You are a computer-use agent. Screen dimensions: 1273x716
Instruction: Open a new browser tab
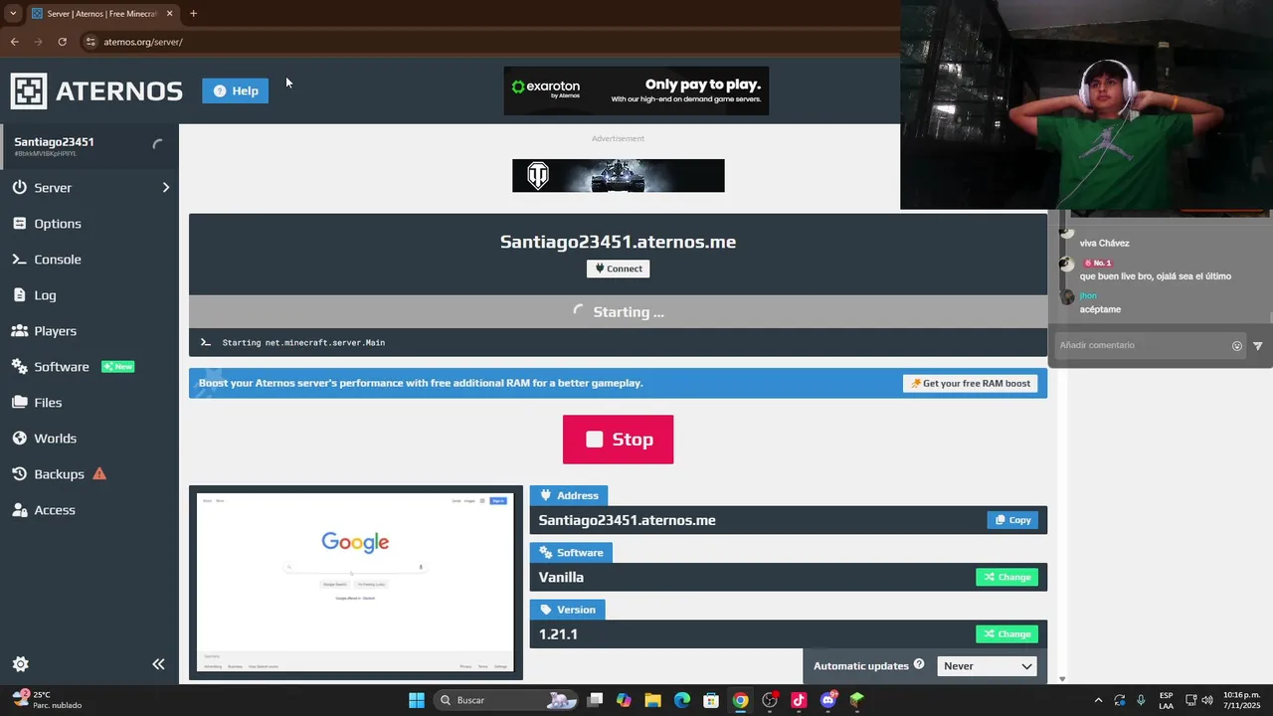point(193,14)
